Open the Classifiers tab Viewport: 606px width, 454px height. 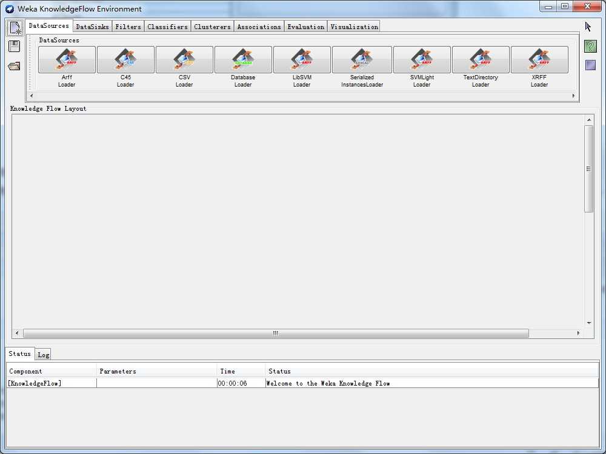point(167,27)
